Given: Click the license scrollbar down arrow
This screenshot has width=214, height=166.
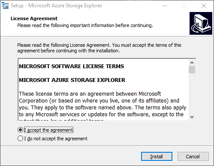Looking at the screenshot, I should (192, 117).
